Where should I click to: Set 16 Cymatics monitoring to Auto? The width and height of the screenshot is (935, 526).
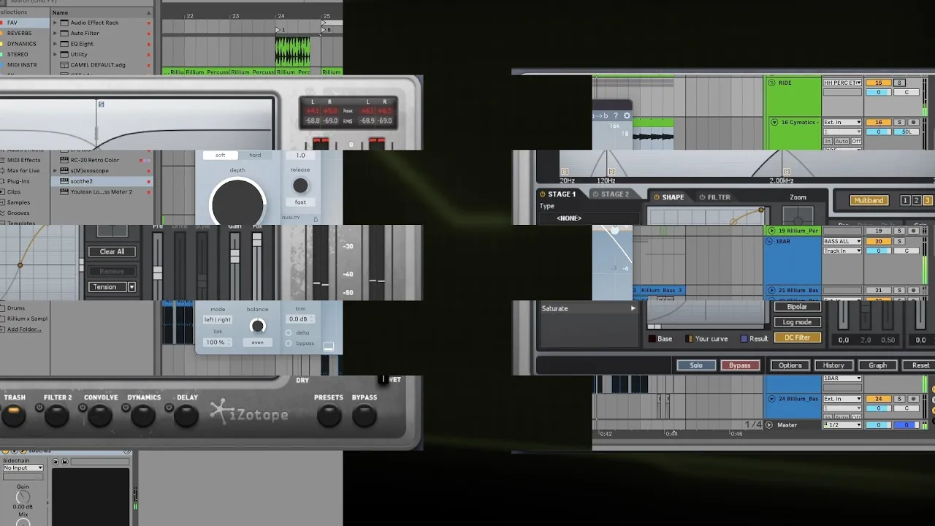[x=842, y=141]
